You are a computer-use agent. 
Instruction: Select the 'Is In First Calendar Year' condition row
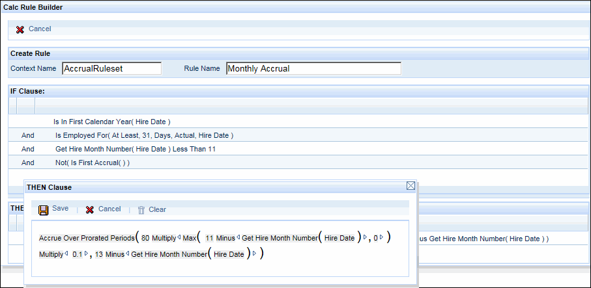[112, 122]
